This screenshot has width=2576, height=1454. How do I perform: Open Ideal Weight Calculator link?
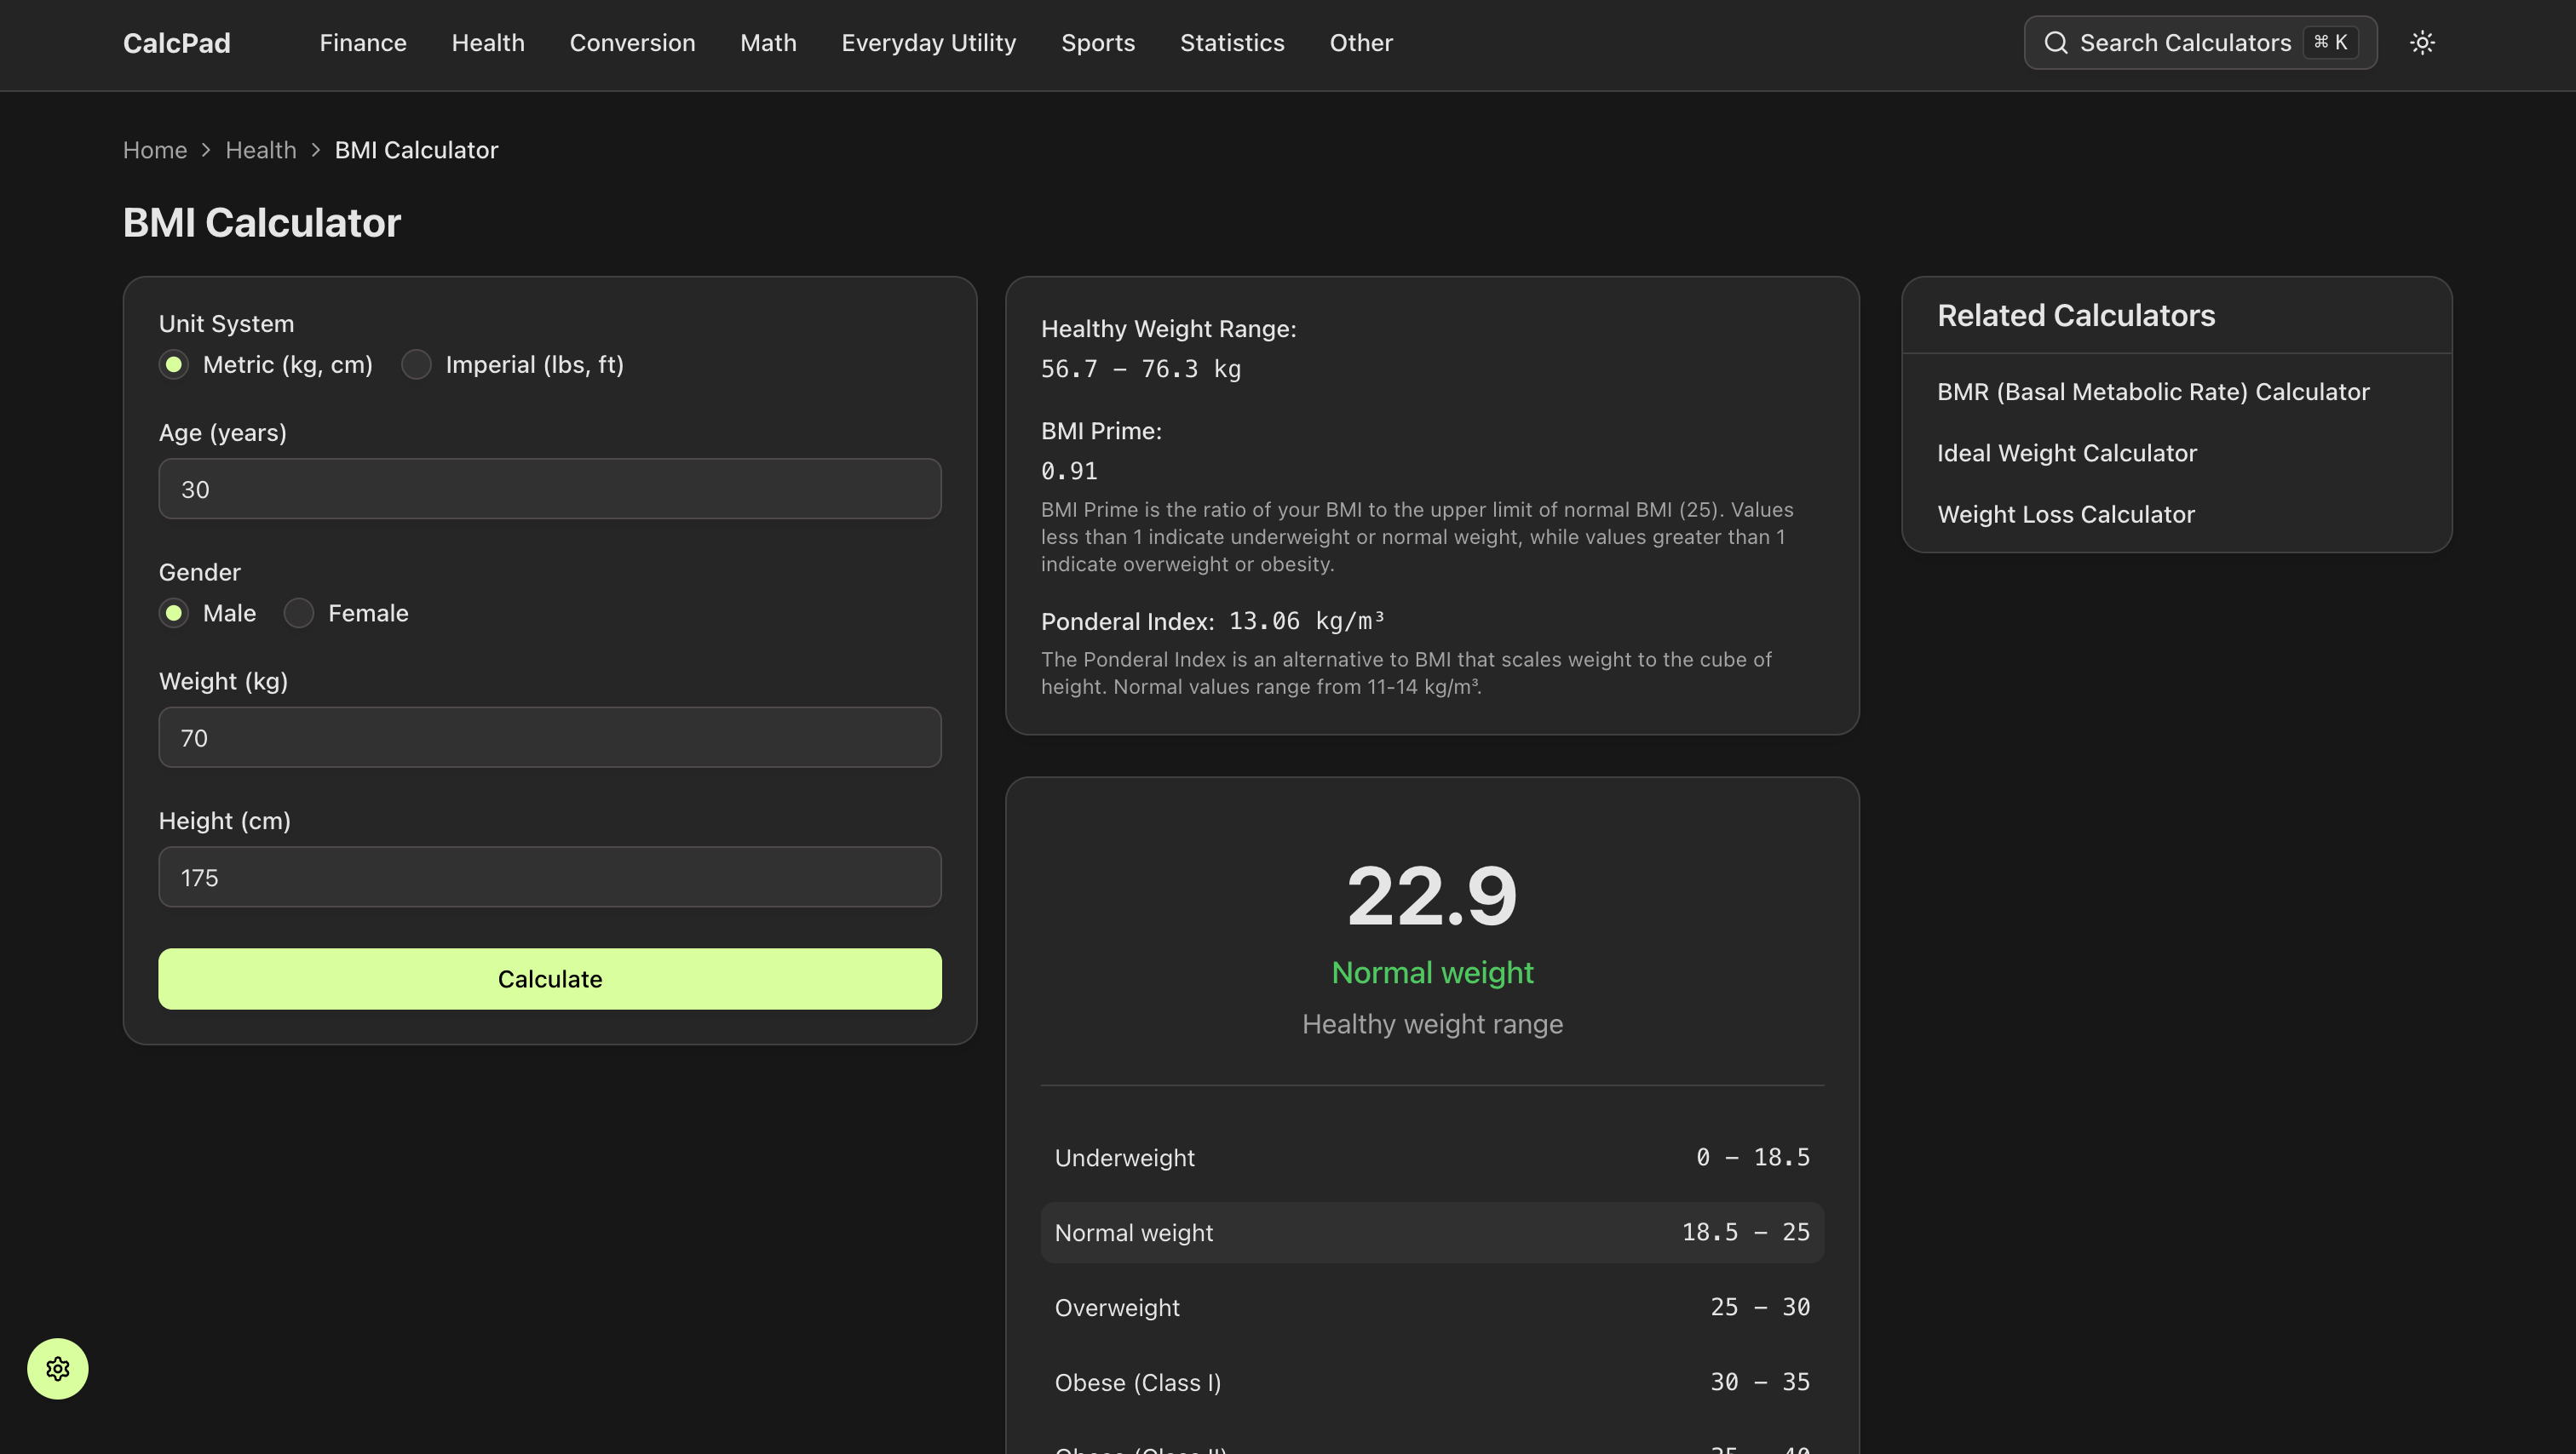coord(2066,453)
